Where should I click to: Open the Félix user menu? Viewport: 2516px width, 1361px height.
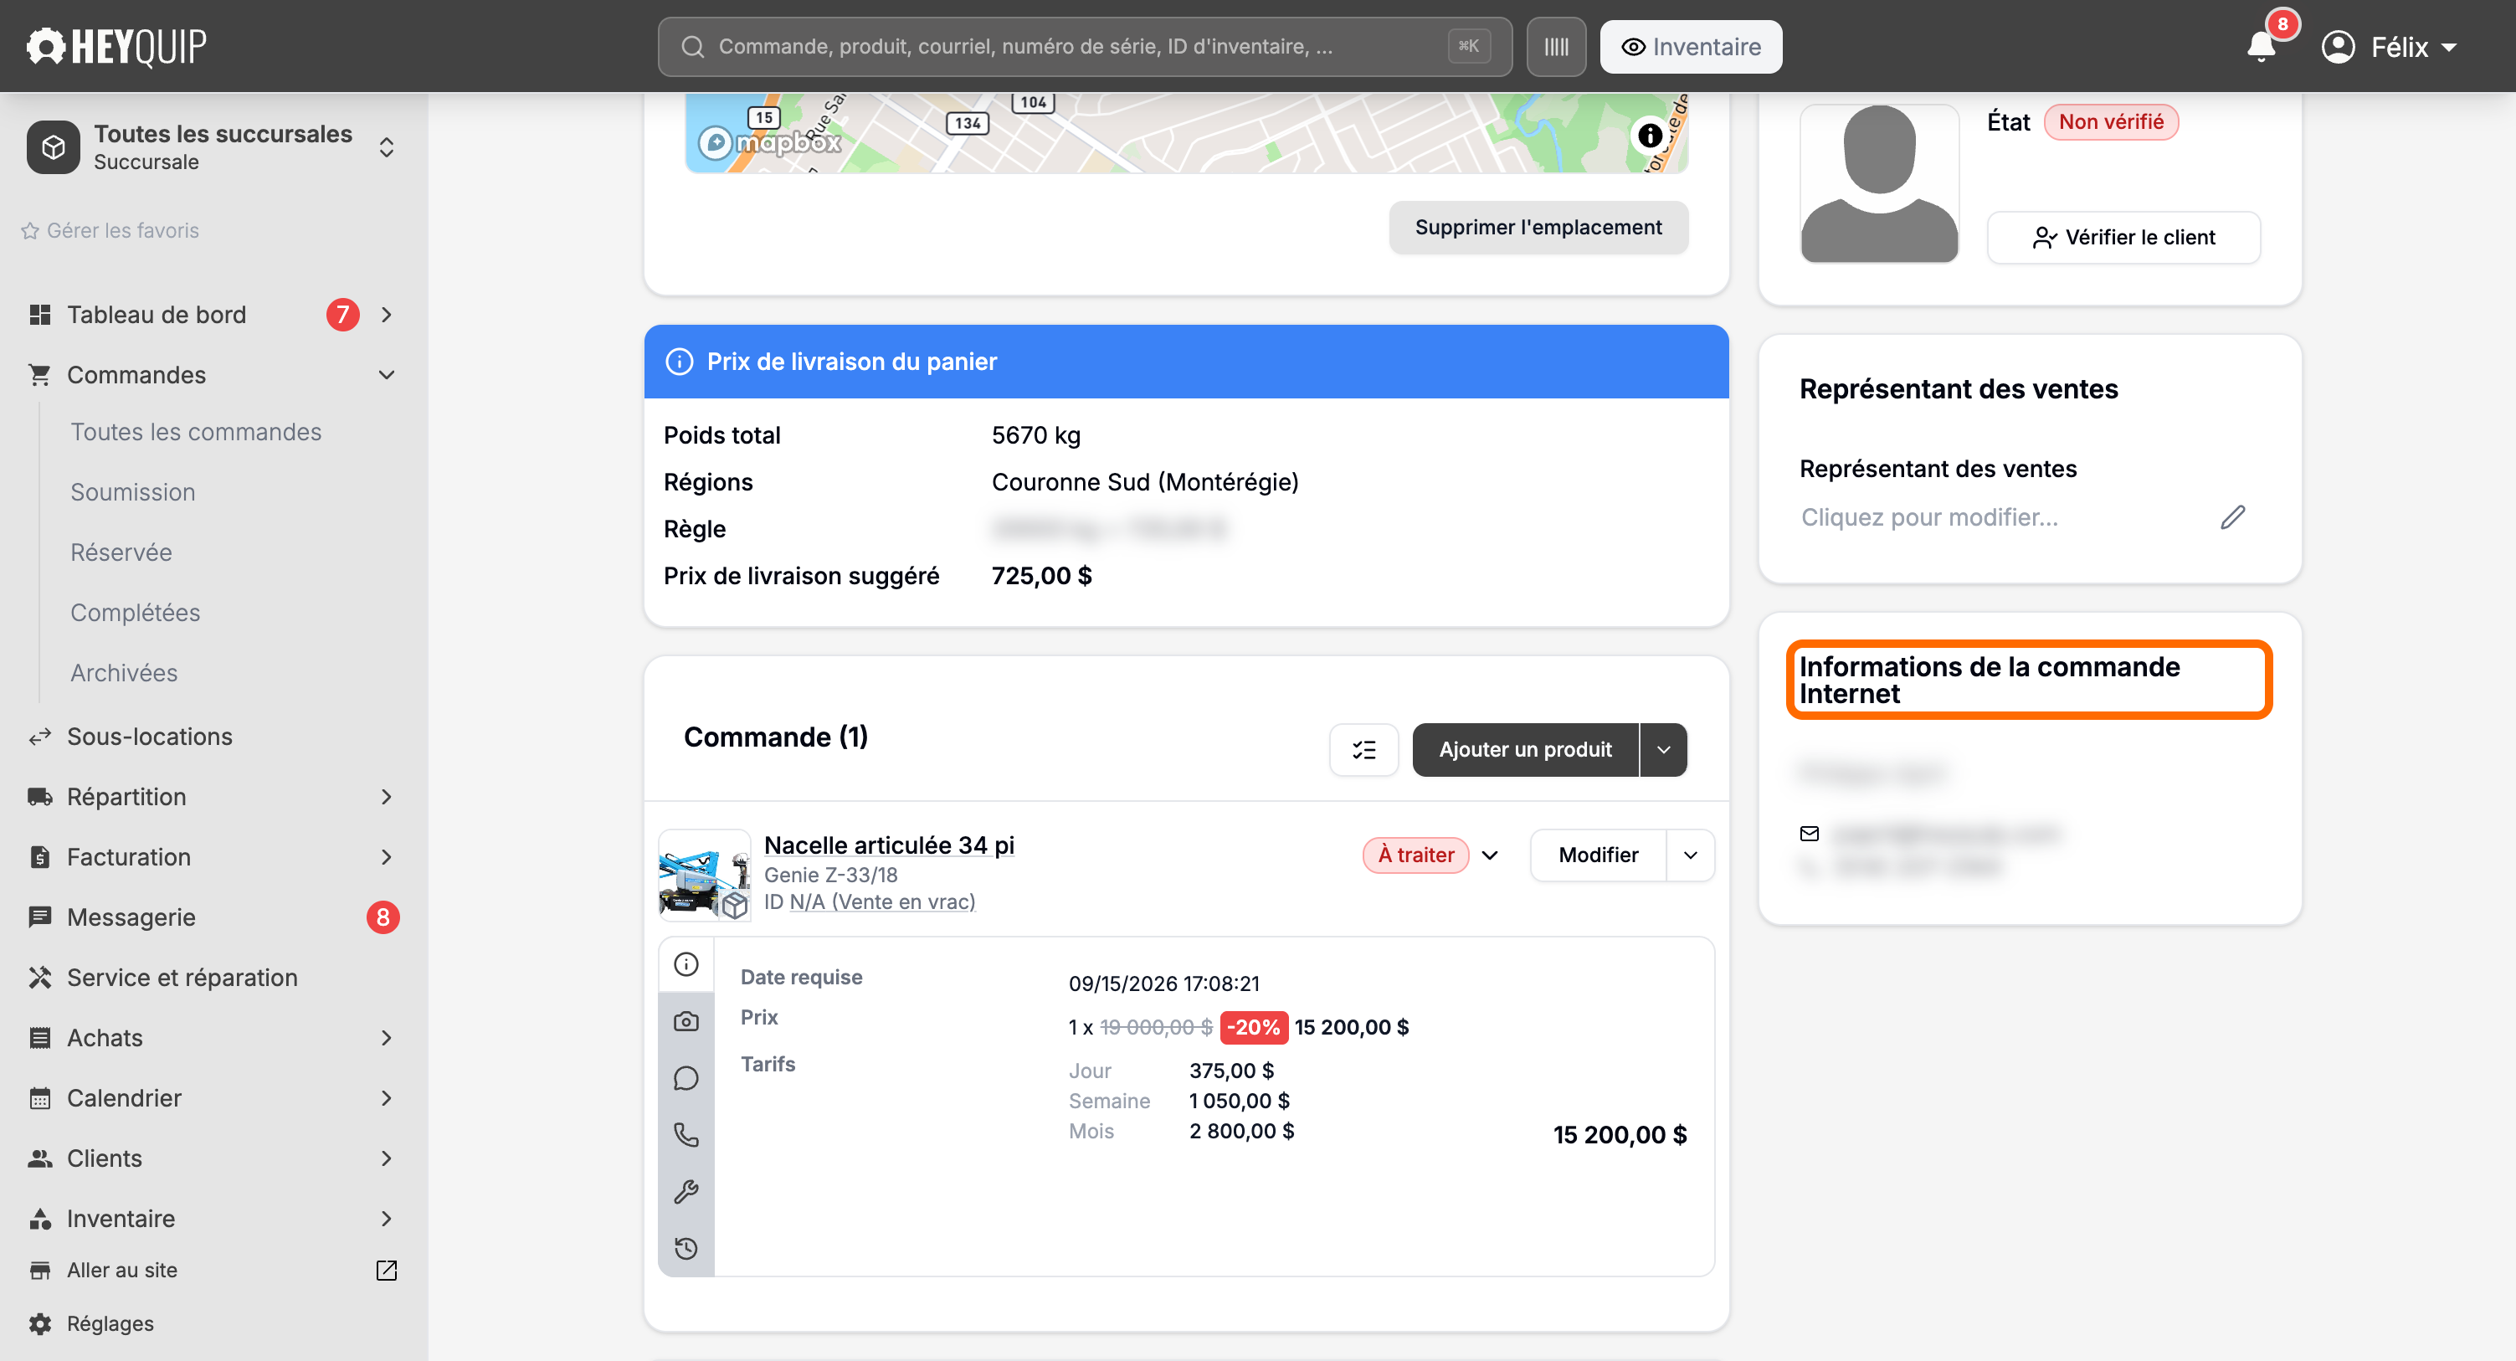pos(2388,47)
